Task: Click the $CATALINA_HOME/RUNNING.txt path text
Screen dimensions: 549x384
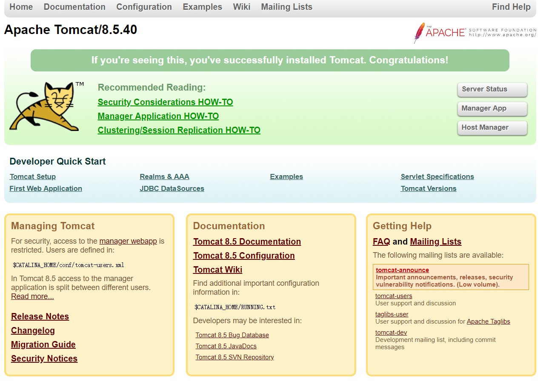Action: click(235, 307)
